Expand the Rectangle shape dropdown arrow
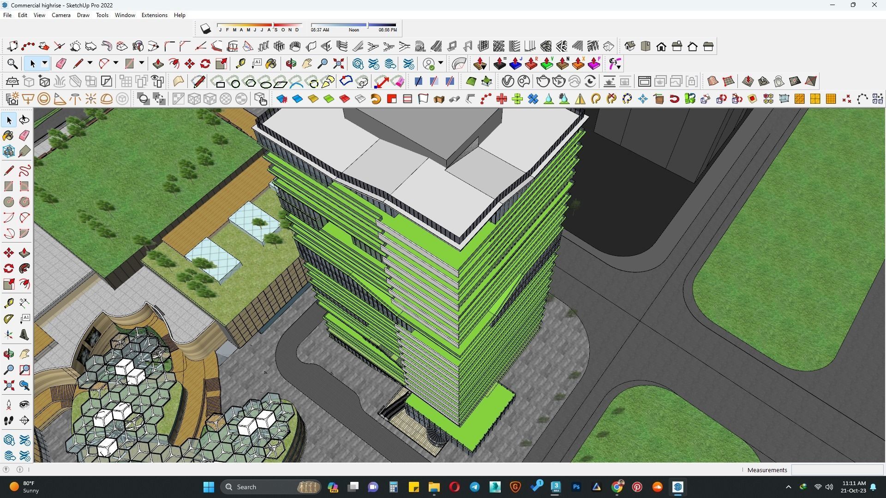886x498 pixels. click(141, 64)
